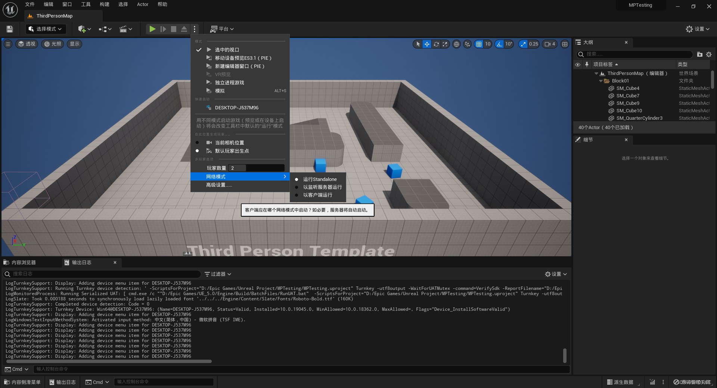717x388 pixels.
Task: Open the 构建 menu
Action: [105, 4]
